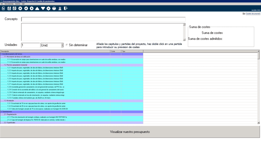Screen dimensions: 261x141
Task: Go to next record with right arrow
Action: (32, 8)
